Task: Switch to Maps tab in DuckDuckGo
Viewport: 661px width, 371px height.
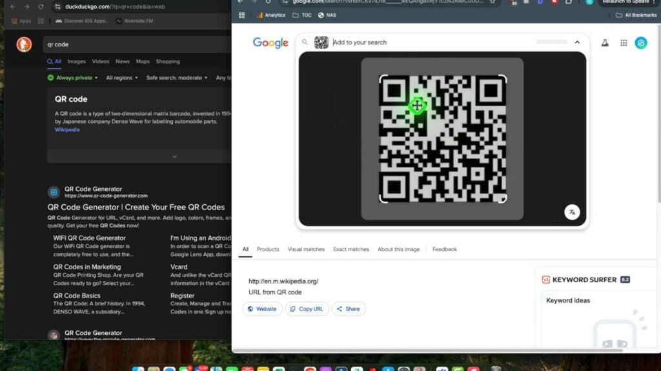Action: [x=143, y=61]
